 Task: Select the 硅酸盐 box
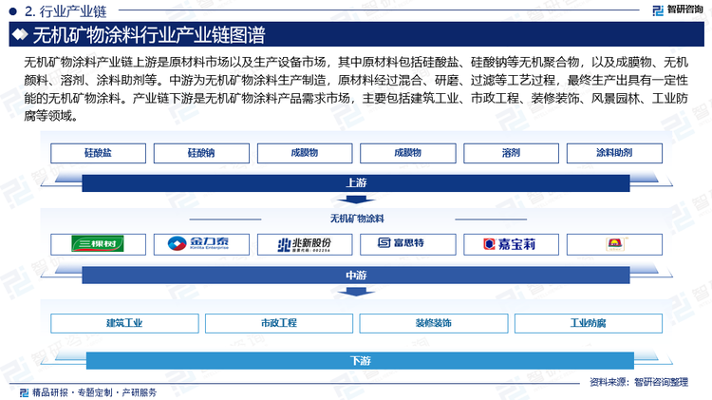98,153
